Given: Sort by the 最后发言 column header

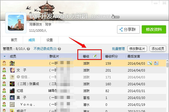Looking at the screenshot, I should (134, 56).
